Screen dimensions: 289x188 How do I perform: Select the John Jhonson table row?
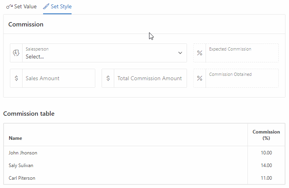click(144, 152)
